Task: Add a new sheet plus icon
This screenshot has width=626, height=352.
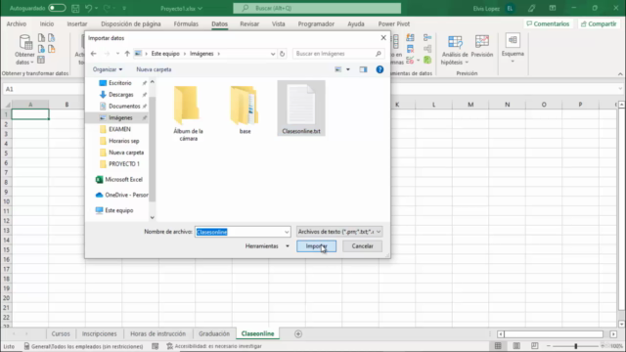Action: (298, 333)
